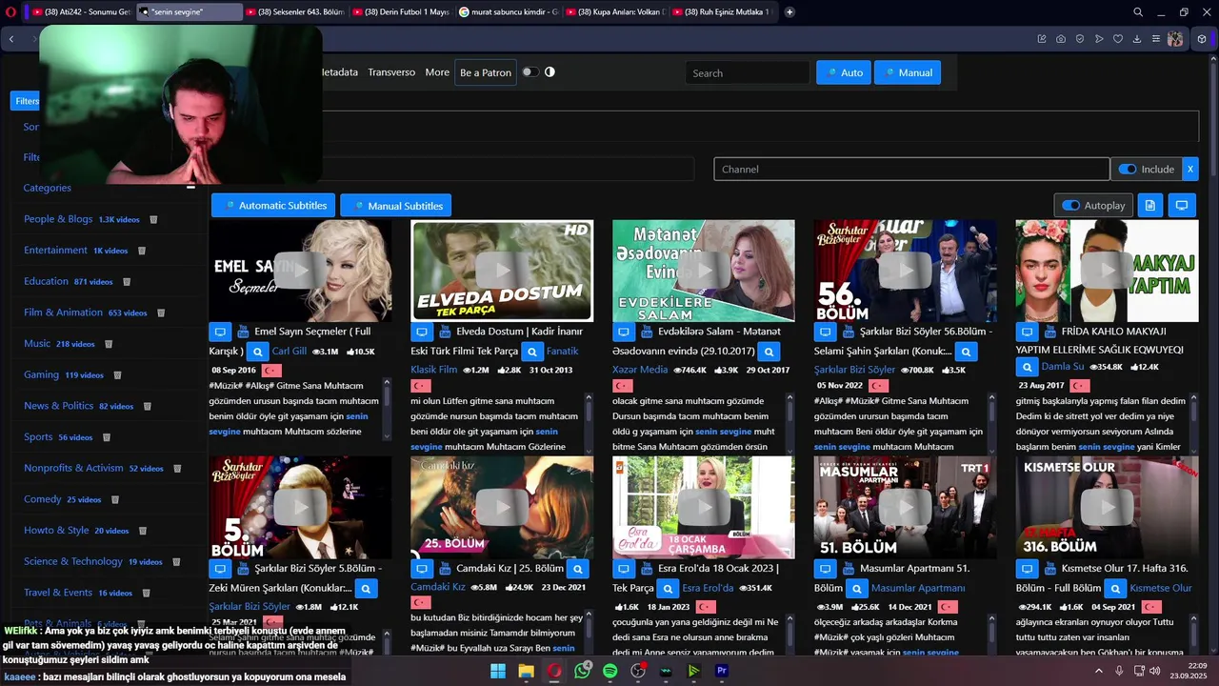The width and height of the screenshot is (1219, 686).
Task: Open the Xəzər Media channel link
Action: pyautogui.click(x=640, y=370)
